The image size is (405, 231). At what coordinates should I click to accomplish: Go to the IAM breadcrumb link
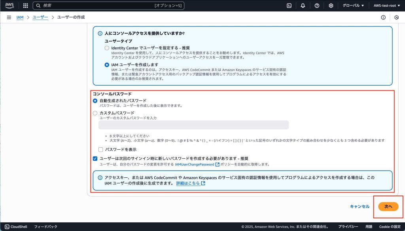point(20,17)
